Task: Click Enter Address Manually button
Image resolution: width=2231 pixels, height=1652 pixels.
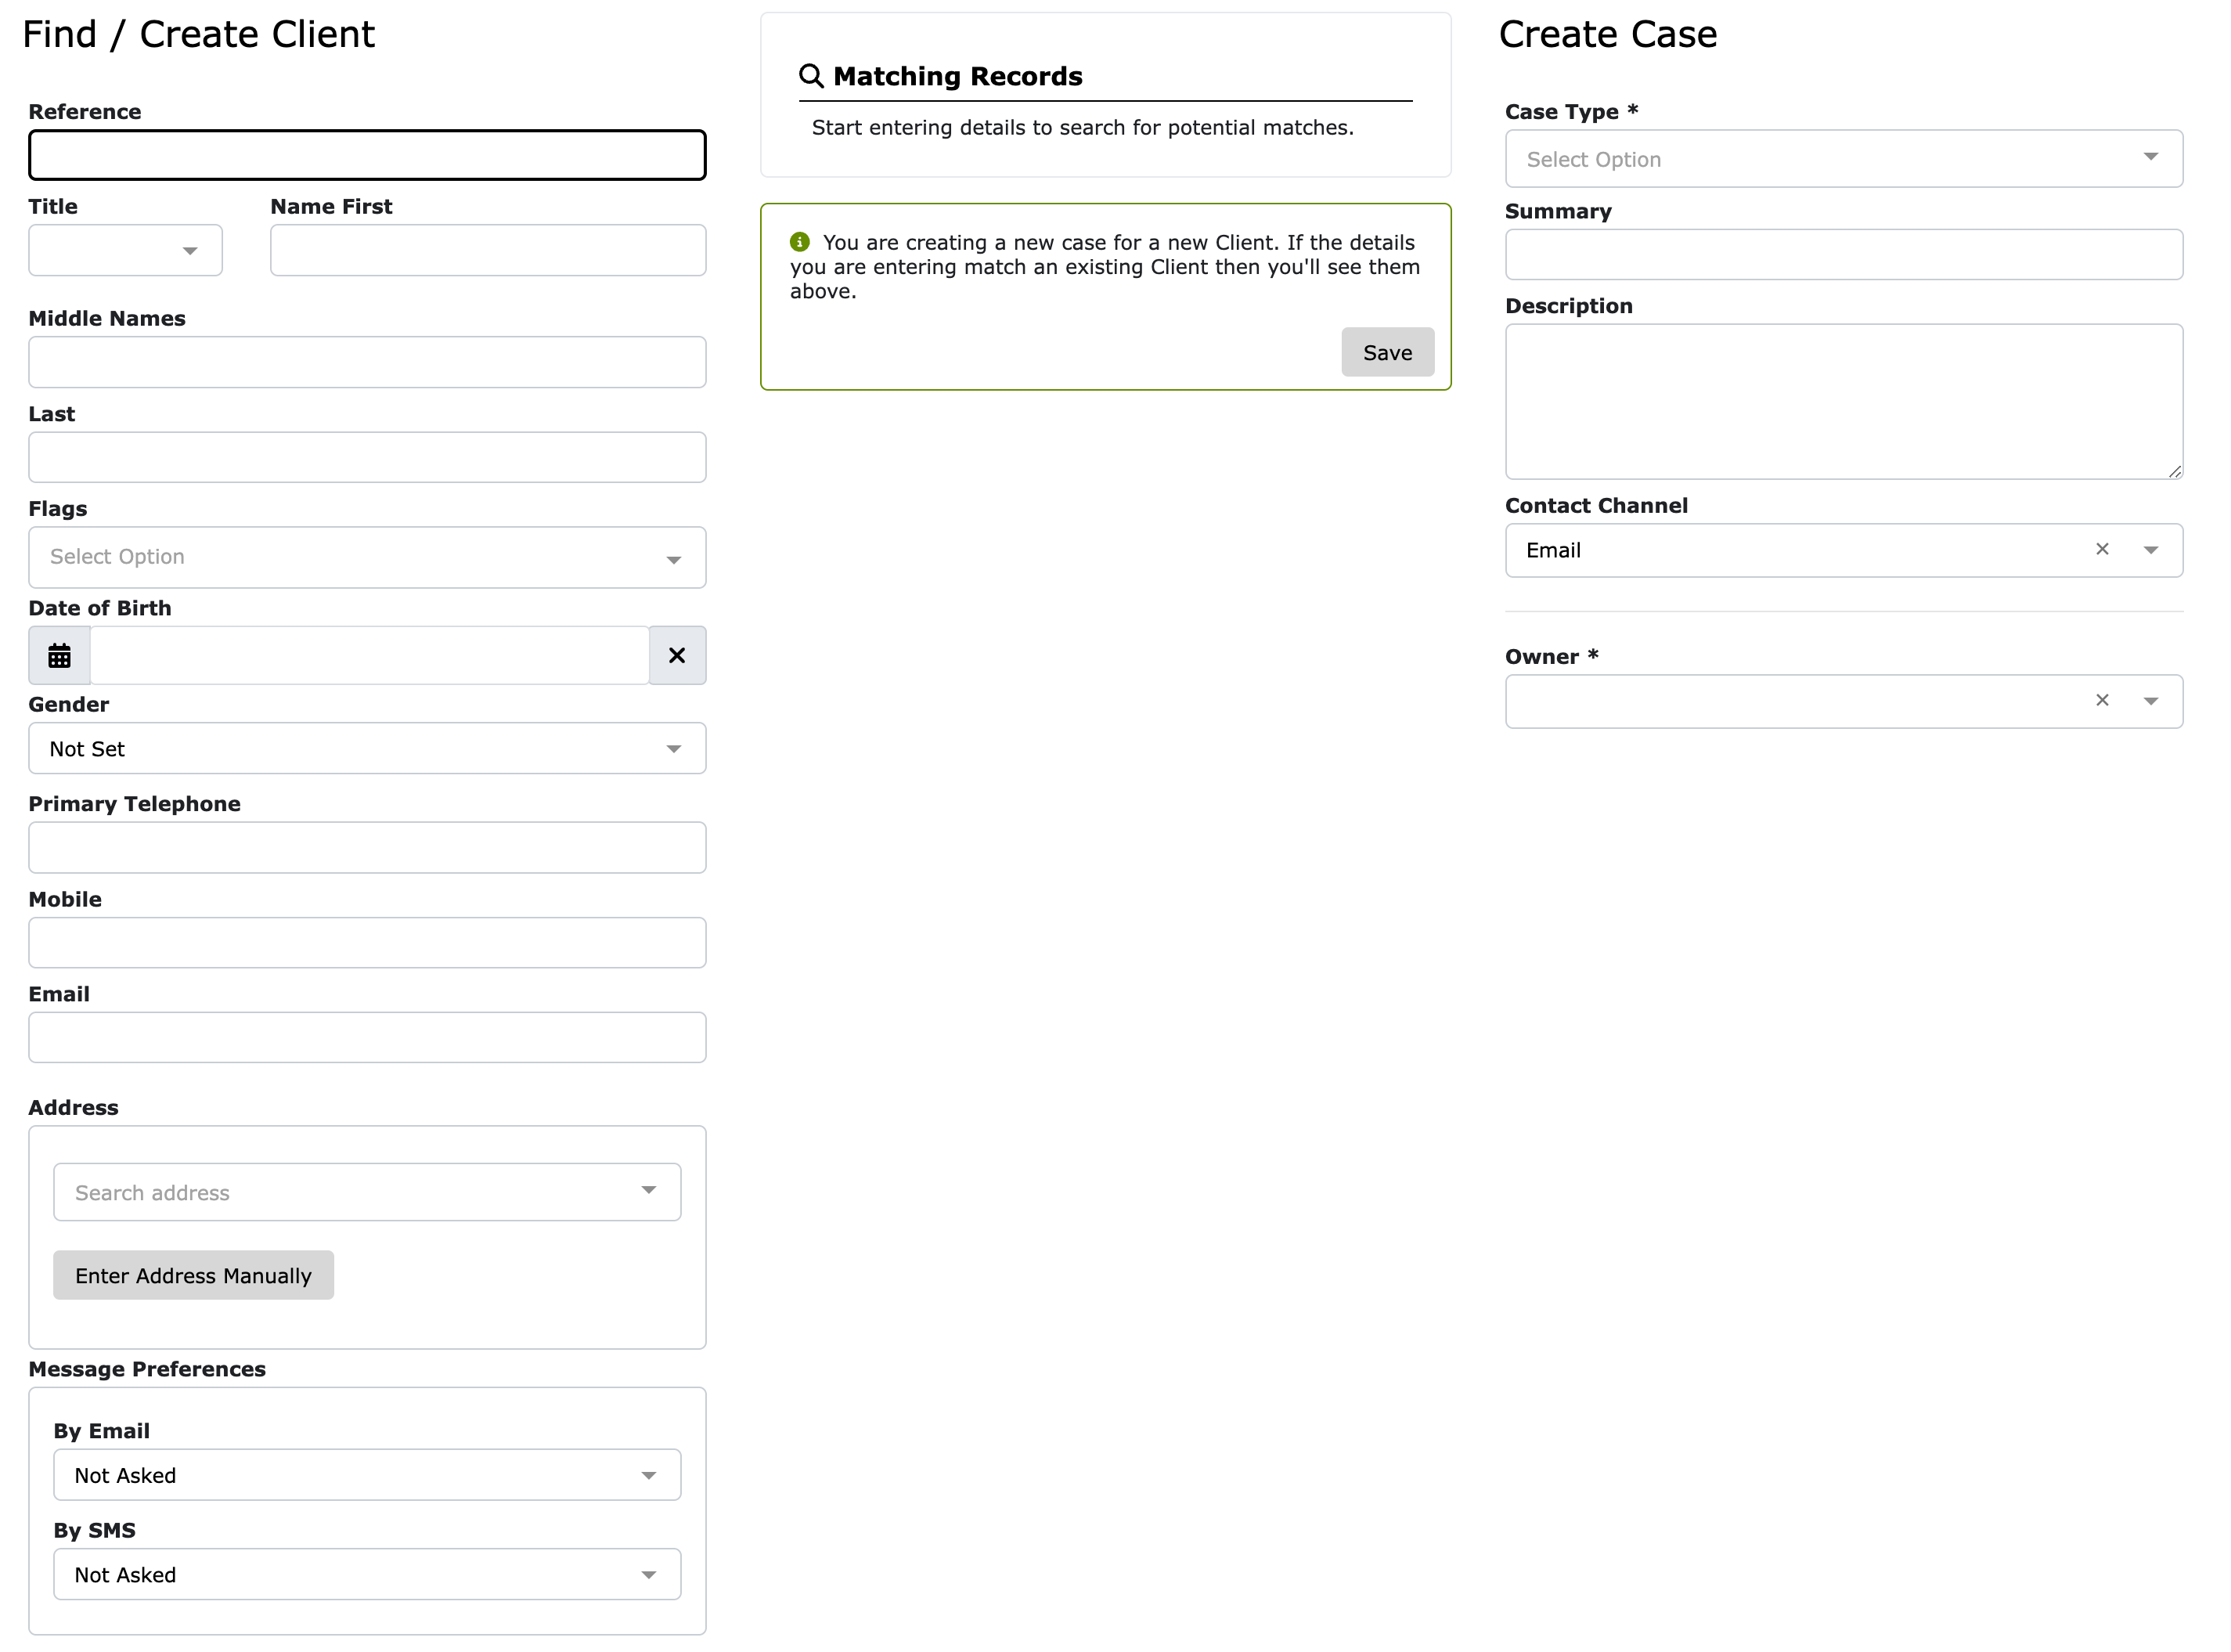Action: (x=194, y=1276)
